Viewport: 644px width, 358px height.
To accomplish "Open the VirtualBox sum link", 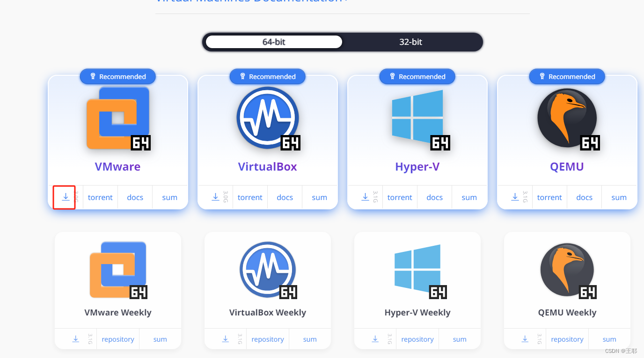I will 319,197.
